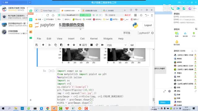
Task: Move selected cell down with the arrow
Action: [x=74, y=45]
